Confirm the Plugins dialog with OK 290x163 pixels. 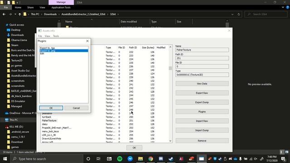point(51,108)
